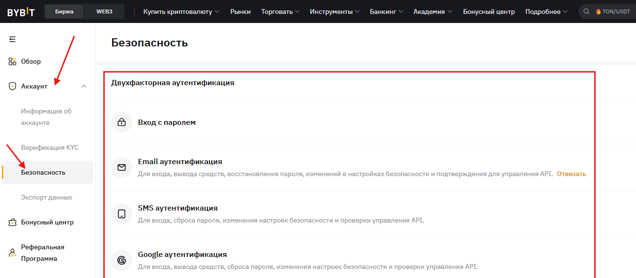The image size is (636, 278).
Task: Switch to Биржа mode
Action: (64, 11)
